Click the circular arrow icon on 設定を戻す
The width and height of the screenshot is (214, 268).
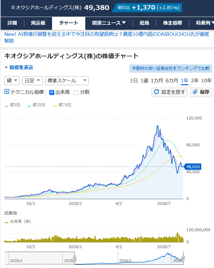click(157, 92)
